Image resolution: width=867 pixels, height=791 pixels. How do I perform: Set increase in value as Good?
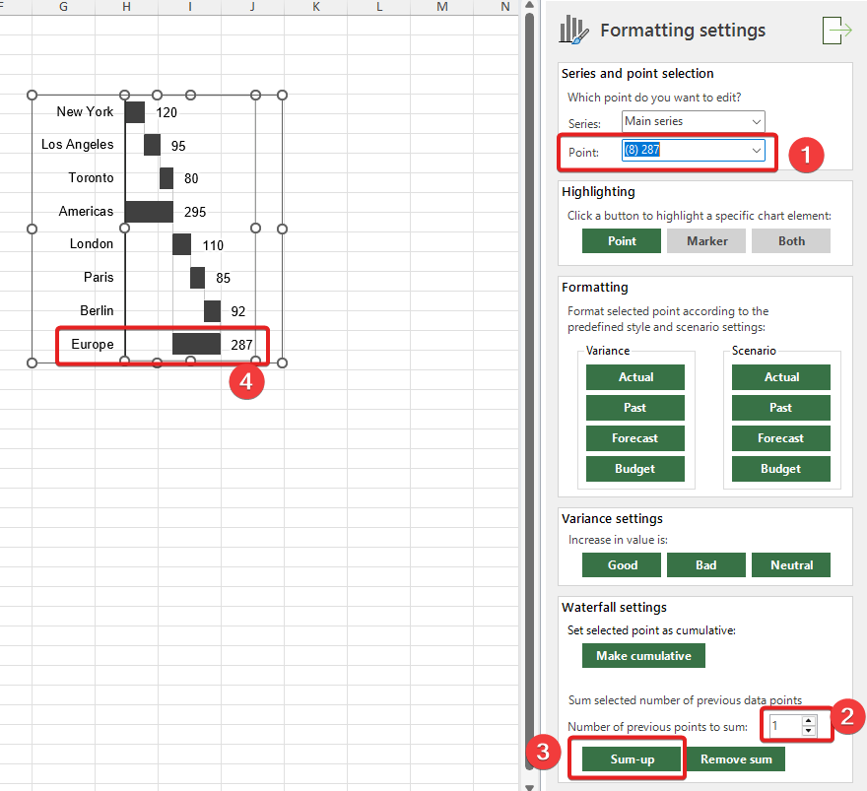coord(622,565)
